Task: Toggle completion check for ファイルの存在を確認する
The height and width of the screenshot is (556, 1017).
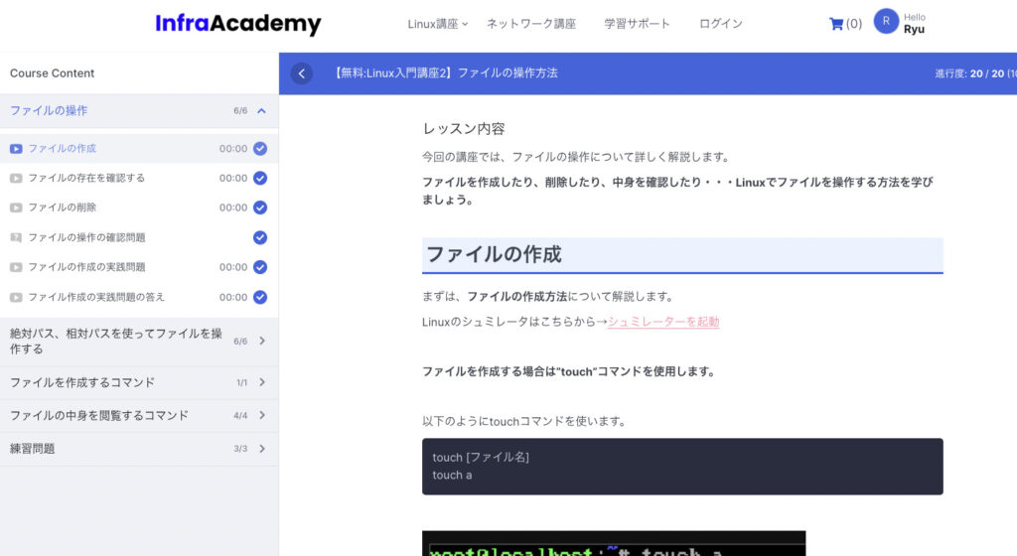Action: (260, 178)
